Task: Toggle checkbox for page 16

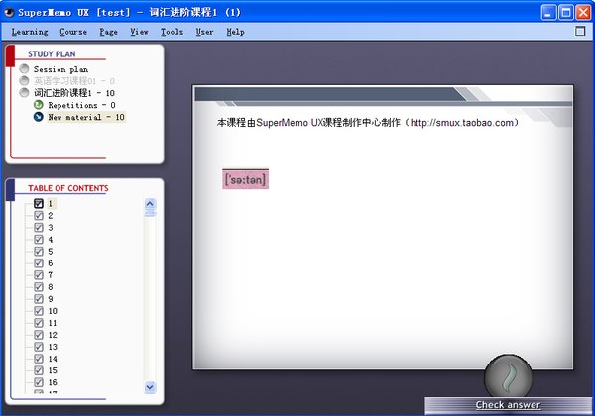Action: coord(39,382)
